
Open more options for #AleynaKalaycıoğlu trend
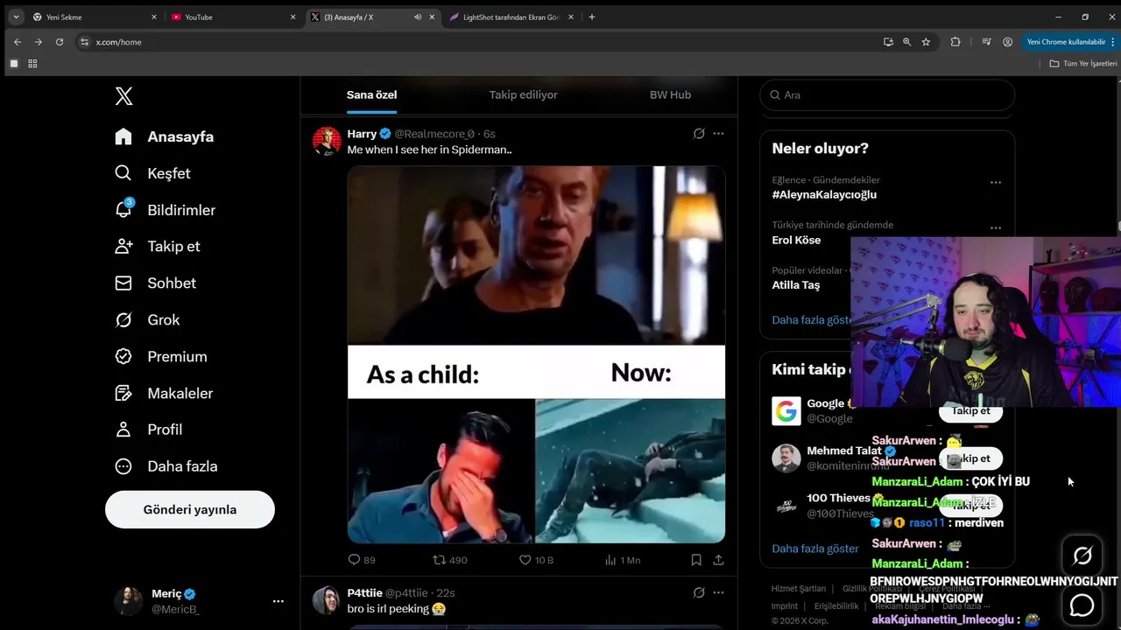coord(995,183)
